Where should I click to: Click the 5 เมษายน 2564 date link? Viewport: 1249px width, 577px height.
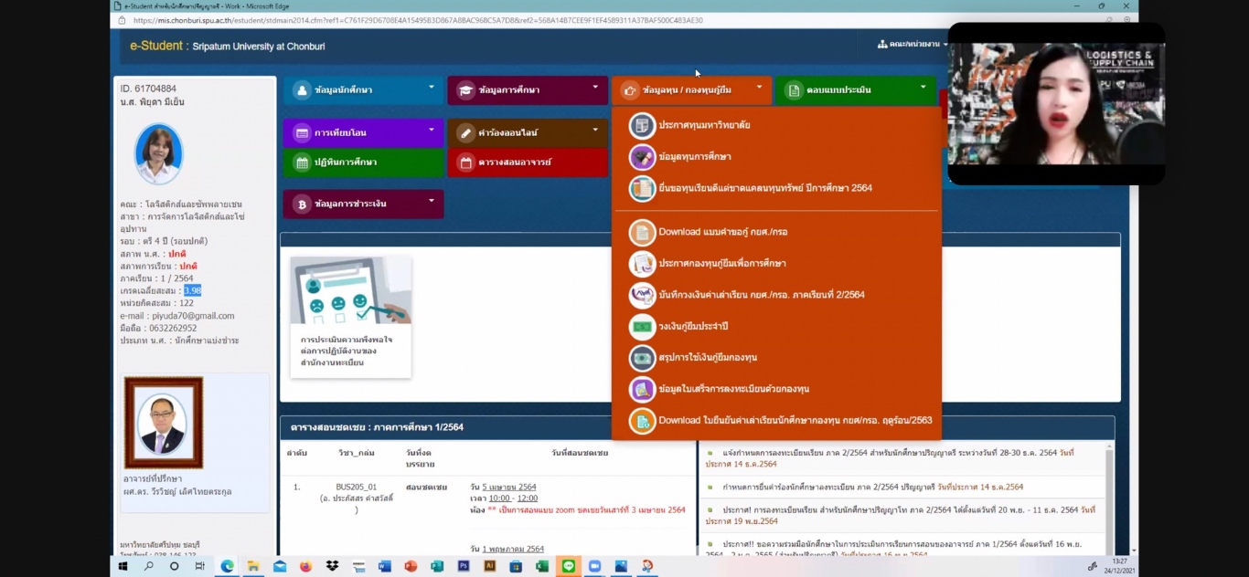pyautogui.click(x=509, y=487)
